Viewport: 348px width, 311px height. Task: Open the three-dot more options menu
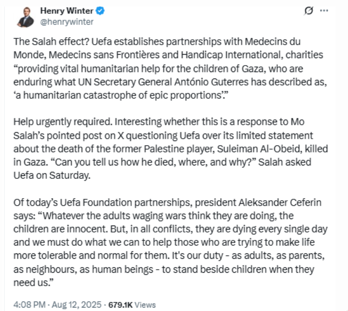[x=324, y=10]
